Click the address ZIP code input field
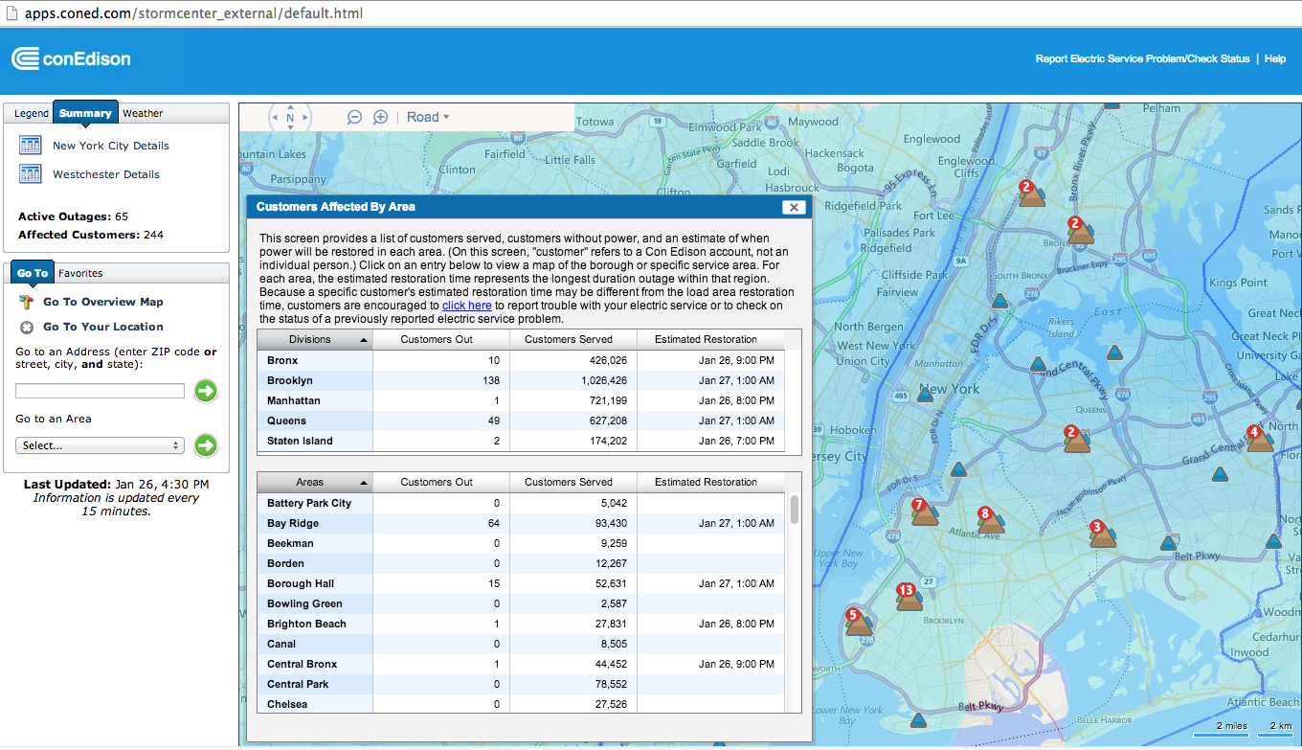 pyautogui.click(x=100, y=391)
